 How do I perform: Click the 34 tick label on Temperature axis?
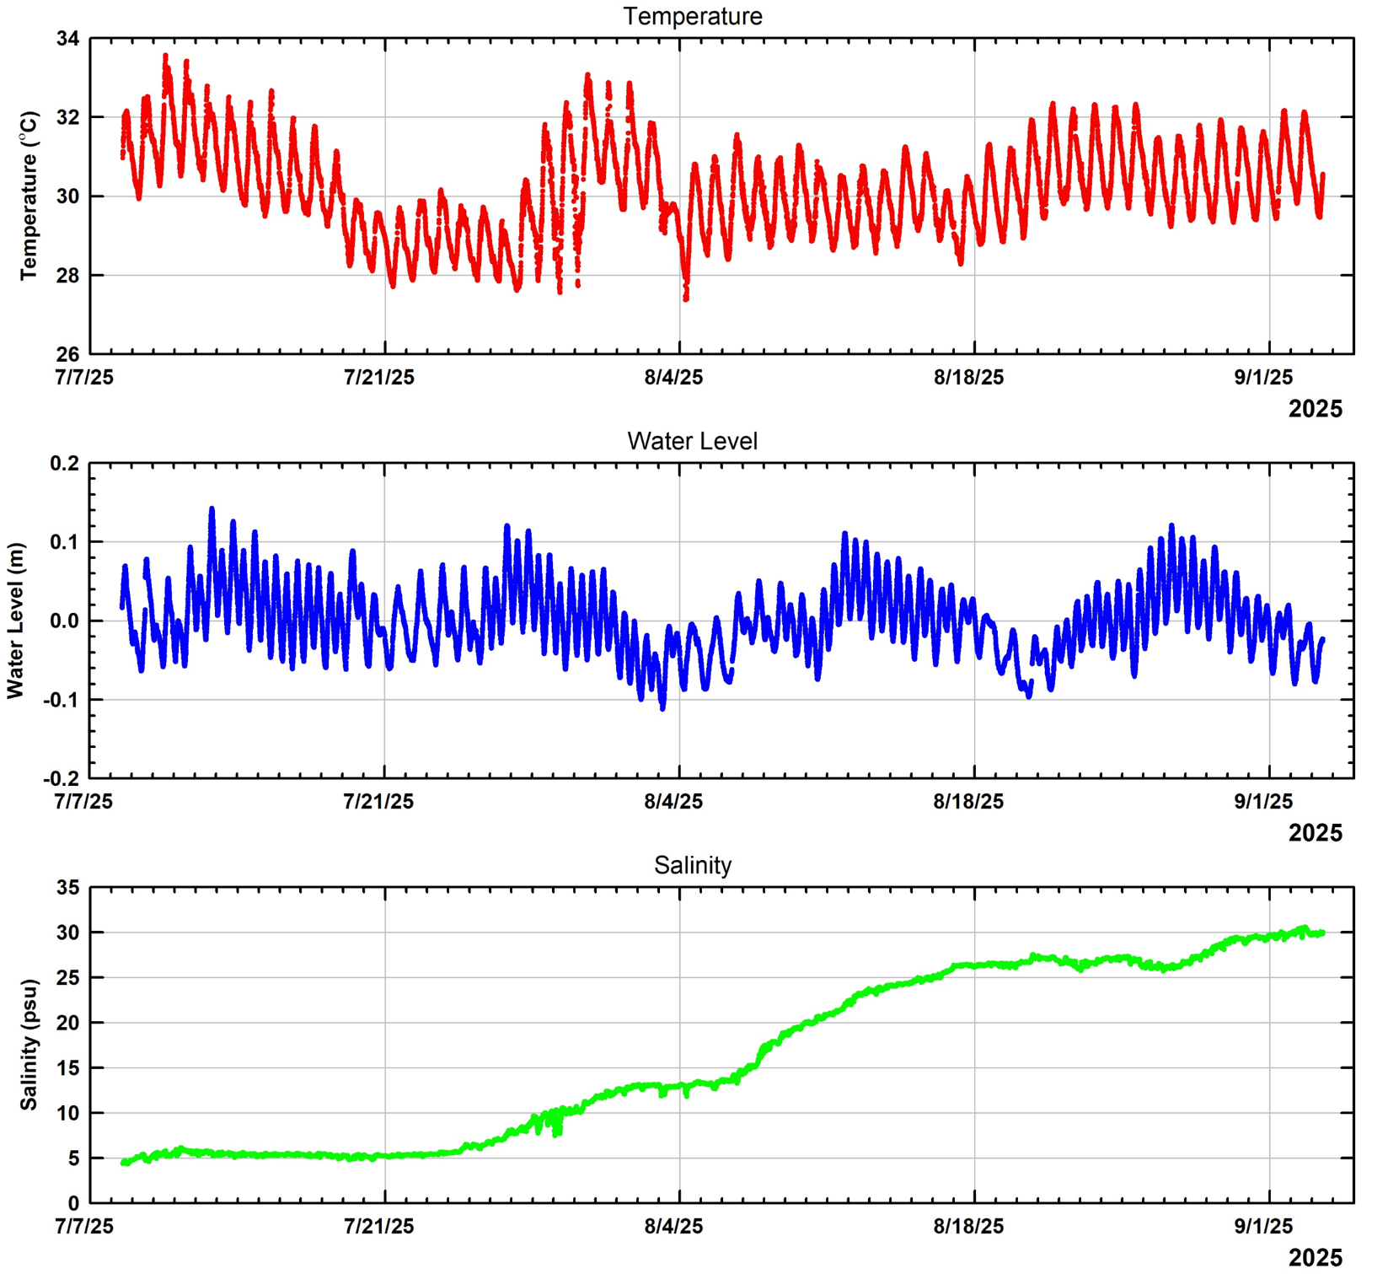click(x=67, y=39)
